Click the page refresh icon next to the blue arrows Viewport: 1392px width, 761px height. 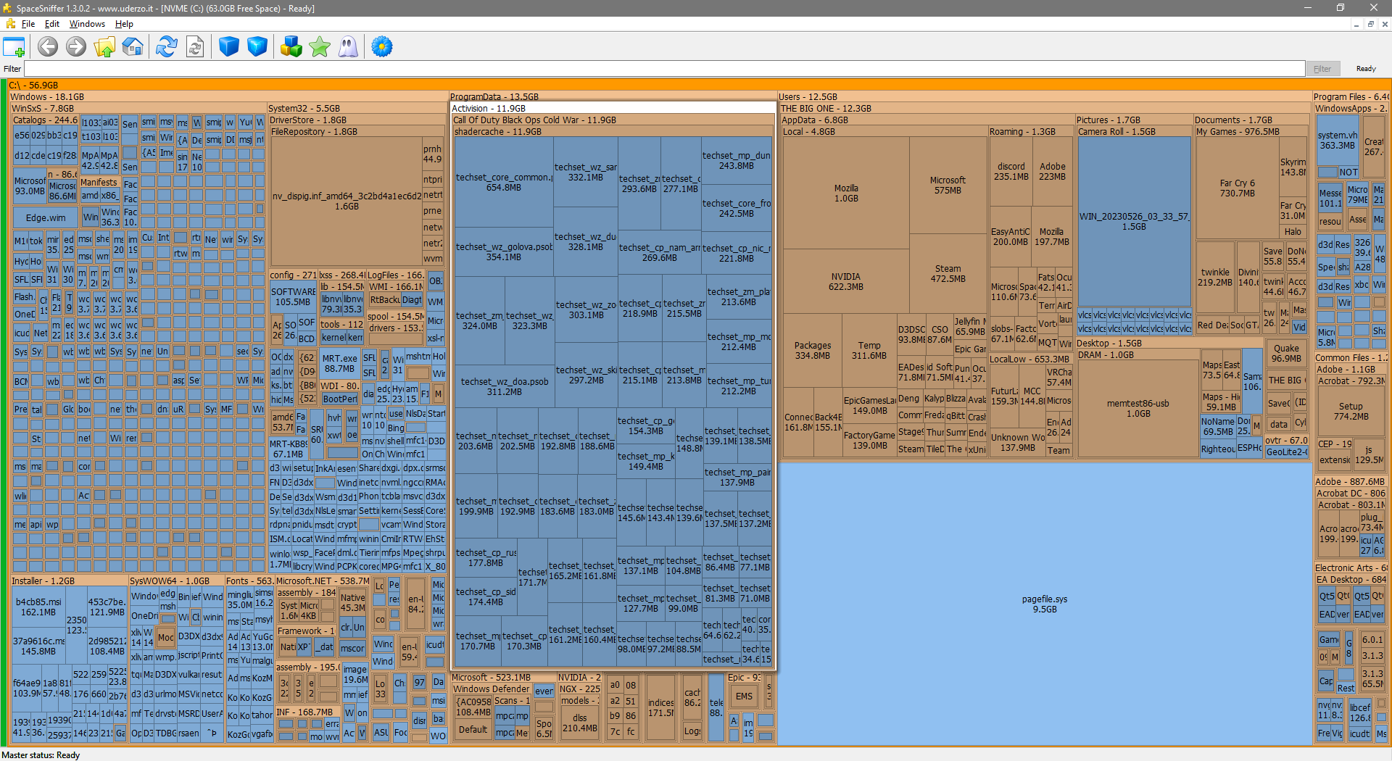195,47
